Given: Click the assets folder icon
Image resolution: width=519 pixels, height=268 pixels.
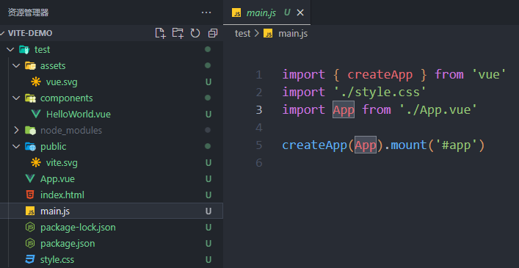Looking at the screenshot, I should click(30, 66).
